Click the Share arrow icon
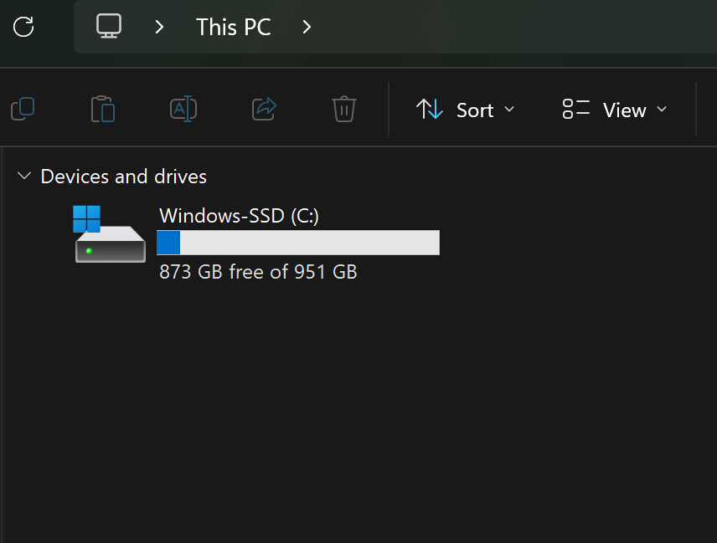Image resolution: width=717 pixels, height=543 pixels. 264,109
